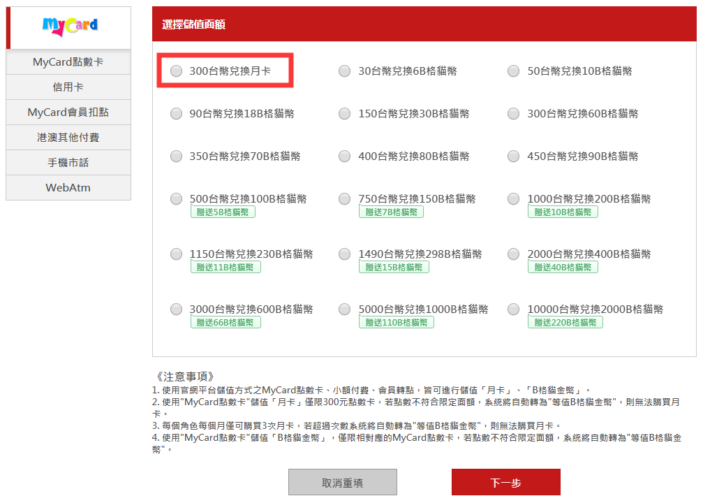Pick the 90台幣兌換18B格貓幣 option
This screenshot has width=703, height=503.
(x=176, y=113)
